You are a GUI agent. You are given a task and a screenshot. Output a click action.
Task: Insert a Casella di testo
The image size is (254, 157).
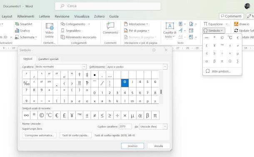pos(169,30)
